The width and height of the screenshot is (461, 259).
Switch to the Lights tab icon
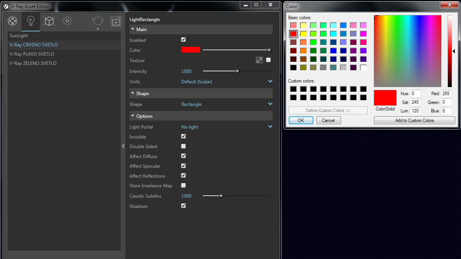[31, 21]
